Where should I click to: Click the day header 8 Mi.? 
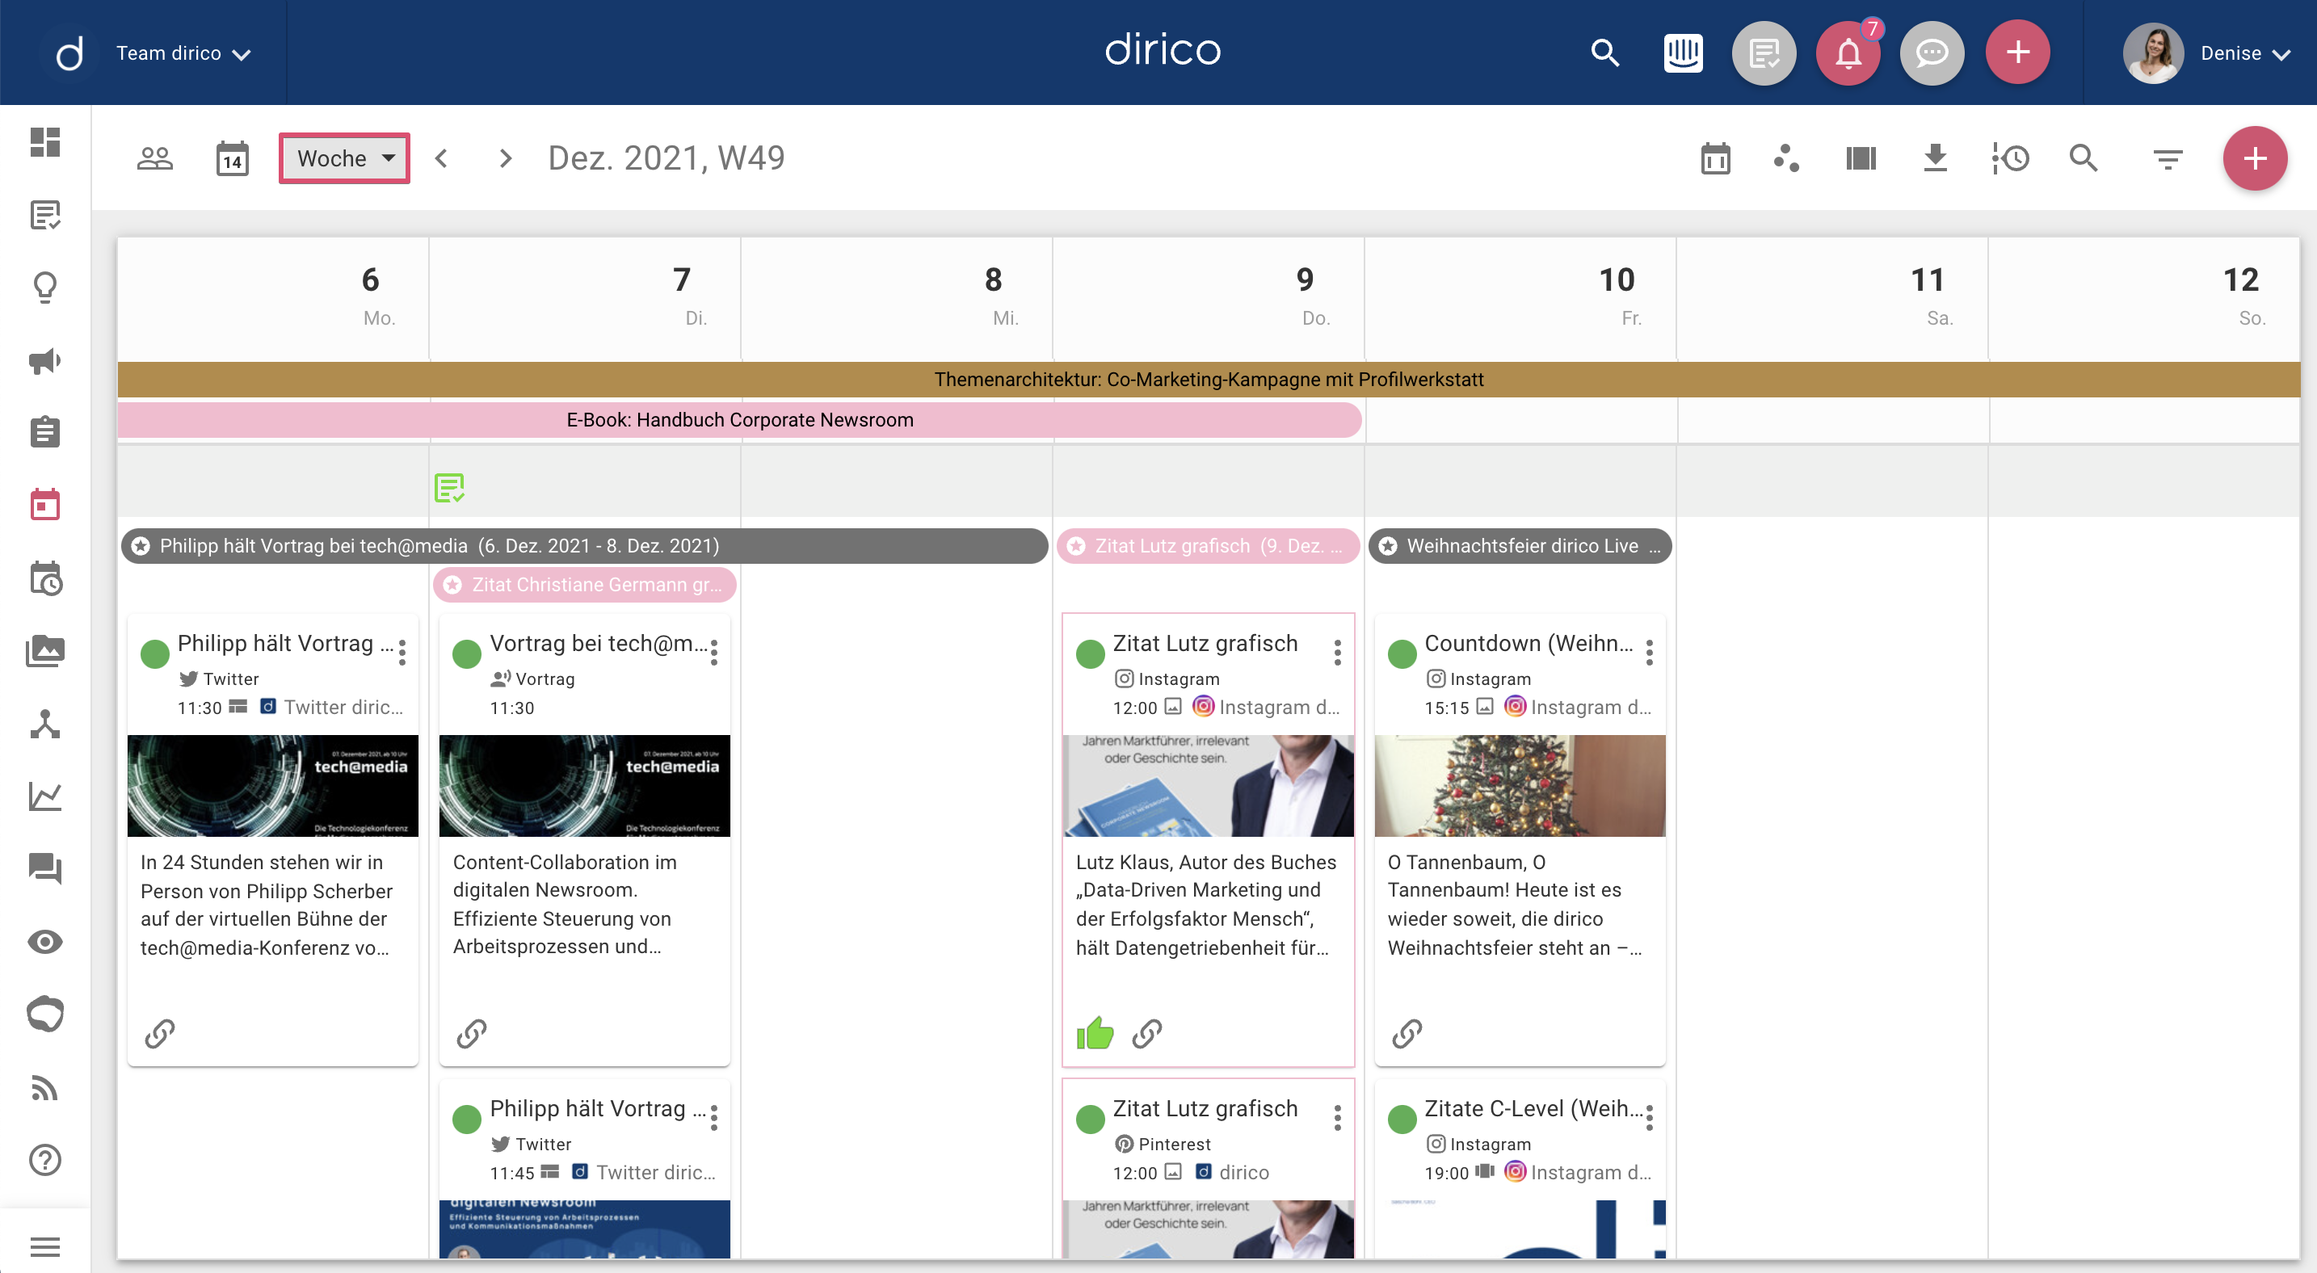click(897, 296)
